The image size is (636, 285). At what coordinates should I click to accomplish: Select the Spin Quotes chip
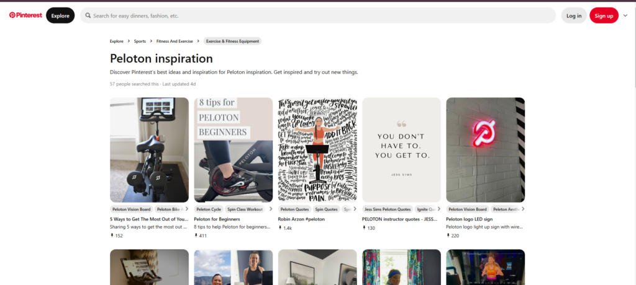tap(327, 209)
